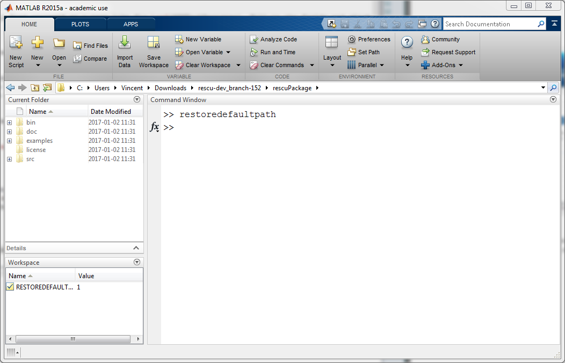The image size is (565, 363).
Task: Expand the src folder
Action: (x=9, y=159)
